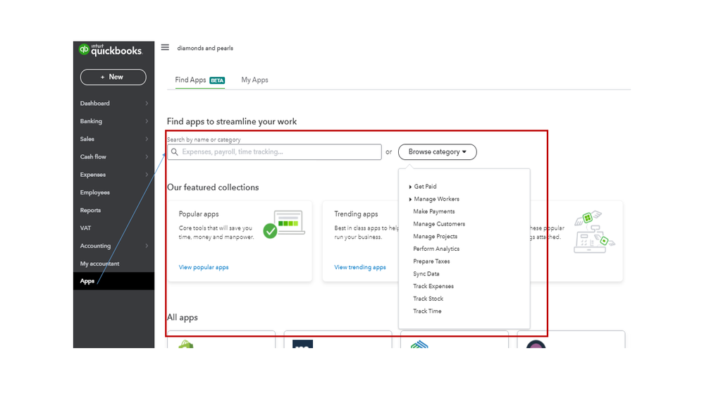Expand the Manage Workers category arrow
The height and width of the screenshot is (396, 704).
pyautogui.click(x=410, y=199)
